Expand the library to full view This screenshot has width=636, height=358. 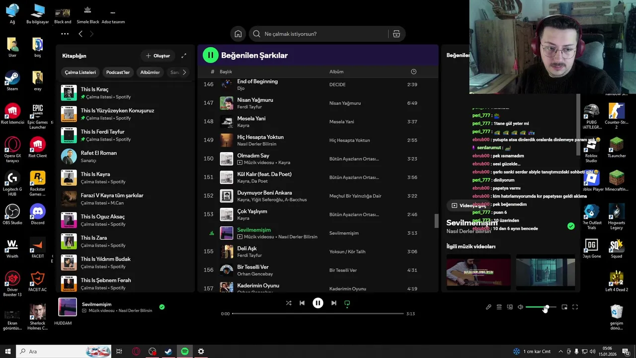coord(184,56)
